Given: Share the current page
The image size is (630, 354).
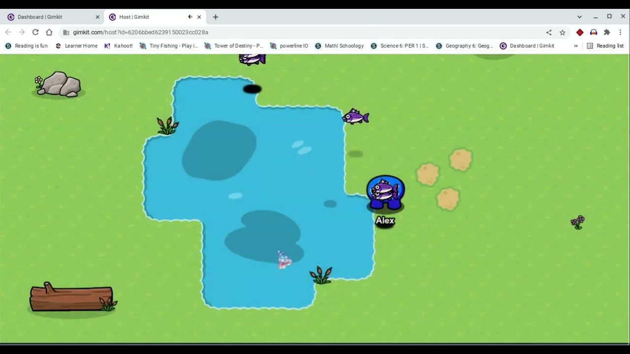Looking at the screenshot, I should 548,32.
